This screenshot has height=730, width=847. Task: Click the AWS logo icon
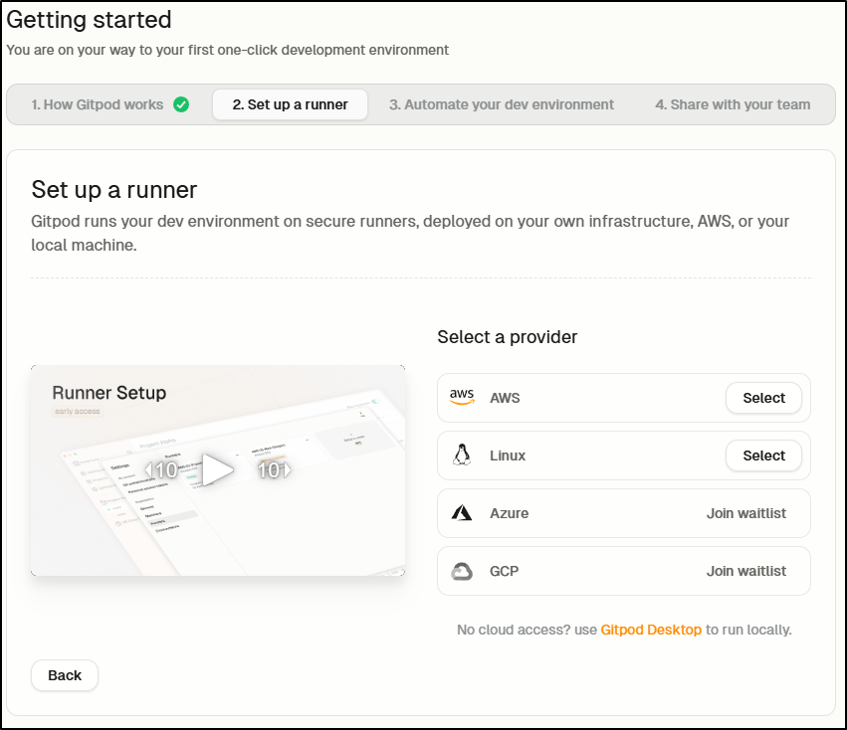(462, 397)
